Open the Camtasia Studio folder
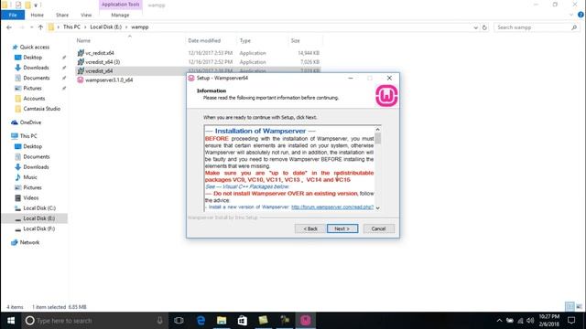Viewport: 586px width, 329px height. point(41,109)
